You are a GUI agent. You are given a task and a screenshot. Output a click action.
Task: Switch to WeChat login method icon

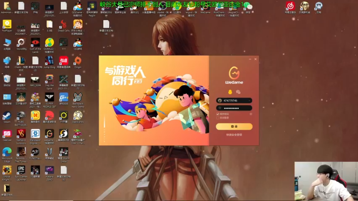[238, 92]
